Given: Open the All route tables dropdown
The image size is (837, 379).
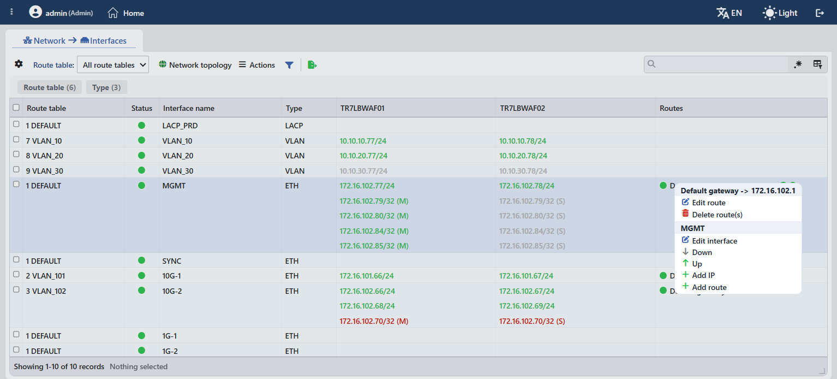Looking at the screenshot, I should pos(113,65).
